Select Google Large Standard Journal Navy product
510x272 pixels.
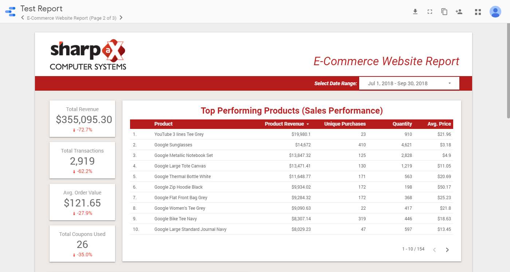[190, 229]
